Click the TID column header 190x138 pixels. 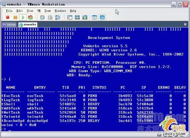pos(66,87)
